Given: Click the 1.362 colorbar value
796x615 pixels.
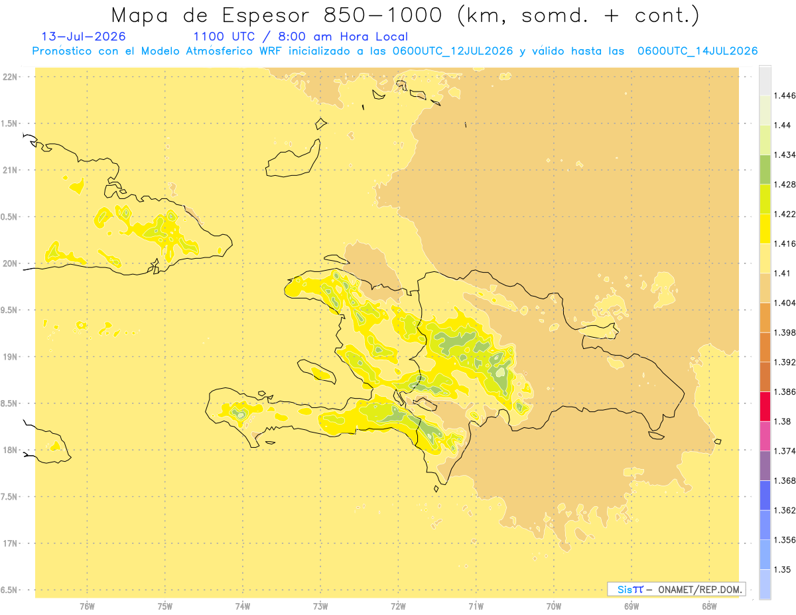Looking at the screenshot, I should pyautogui.click(x=785, y=510).
